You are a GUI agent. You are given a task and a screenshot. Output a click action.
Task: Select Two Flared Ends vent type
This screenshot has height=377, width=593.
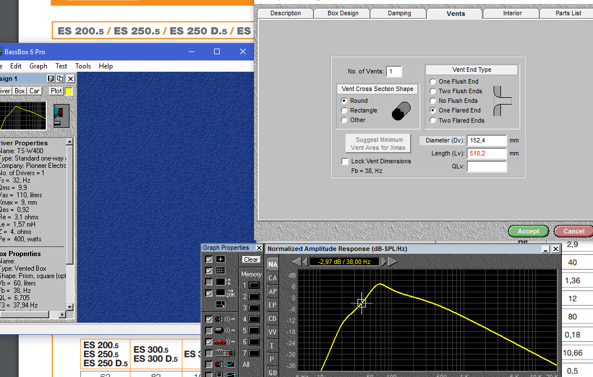click(x=433, y=120)
